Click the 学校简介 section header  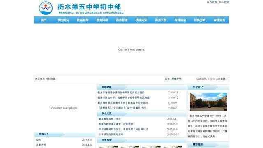pyautogui.click(x=198, y=87)
